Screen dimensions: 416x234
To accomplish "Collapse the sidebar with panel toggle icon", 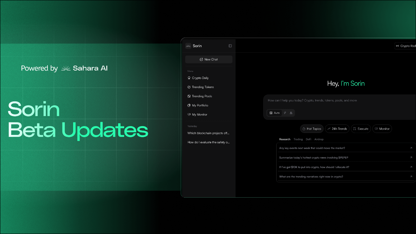I will (x=230, y=46).
